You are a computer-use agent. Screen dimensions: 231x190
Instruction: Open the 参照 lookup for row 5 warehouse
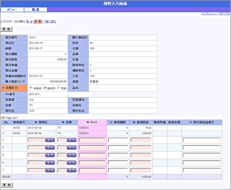point(71,155)
